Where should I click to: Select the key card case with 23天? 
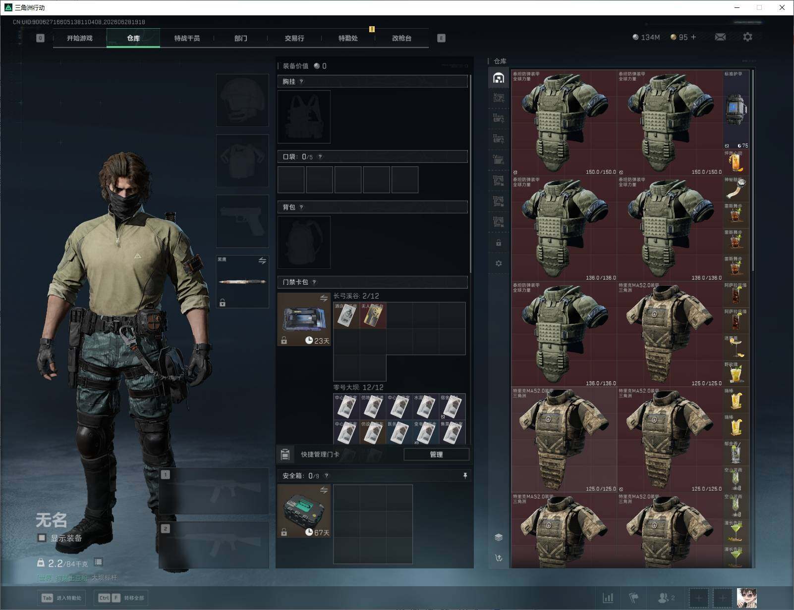tap(304, 319)
